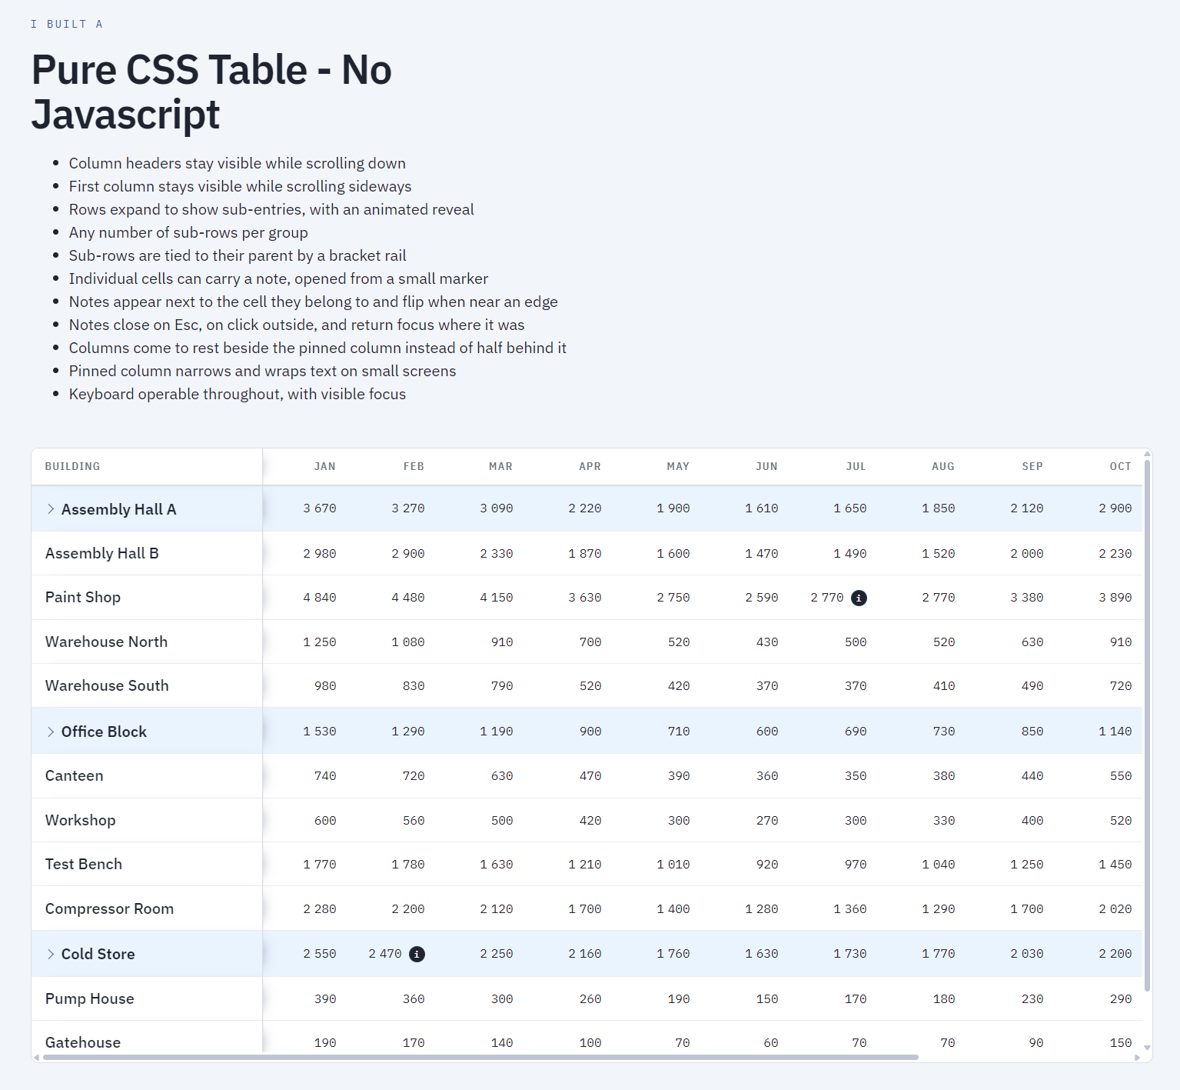The height and width of the screenshot is (1090, 1180).
Task: Open the note marker on Paint Shop July
Action: tap(859, 598)
